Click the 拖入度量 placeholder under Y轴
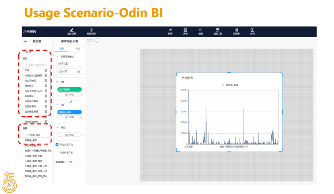Screen dimensions: 334x194 [70, 117]
